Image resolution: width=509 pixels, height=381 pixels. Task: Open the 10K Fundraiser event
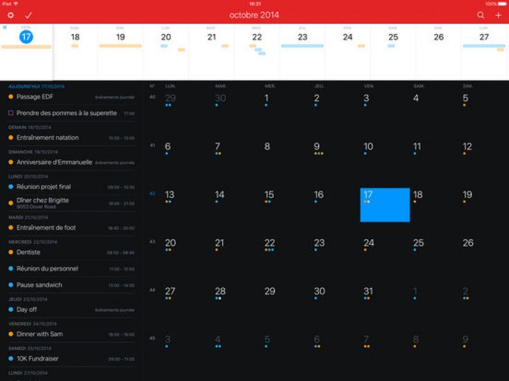[37, 358]
